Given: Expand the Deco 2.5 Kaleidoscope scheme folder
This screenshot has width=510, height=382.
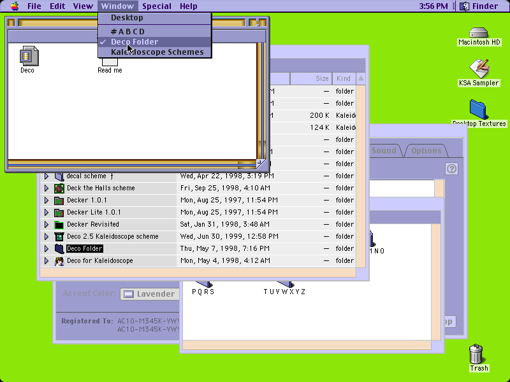Looking at the screenshot, I should [x=47, y=236].
